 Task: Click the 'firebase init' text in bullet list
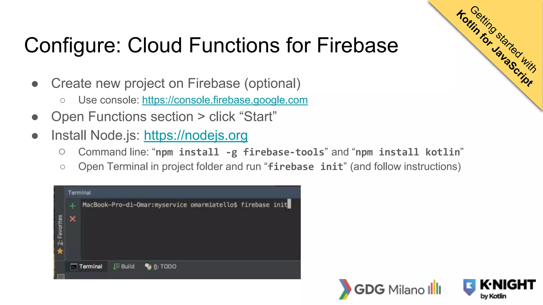[x=305, y=167]
